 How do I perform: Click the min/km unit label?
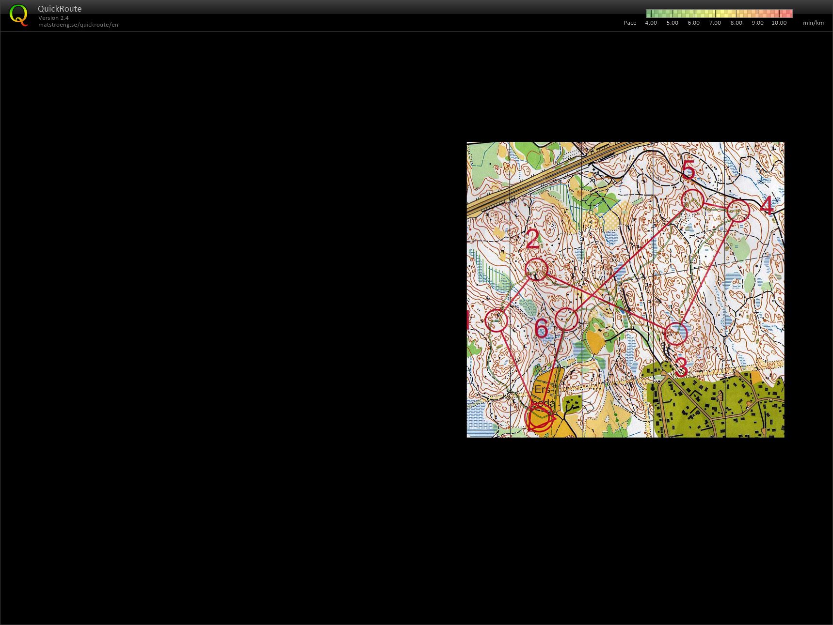pyautogui.click(x=813, y=23)
